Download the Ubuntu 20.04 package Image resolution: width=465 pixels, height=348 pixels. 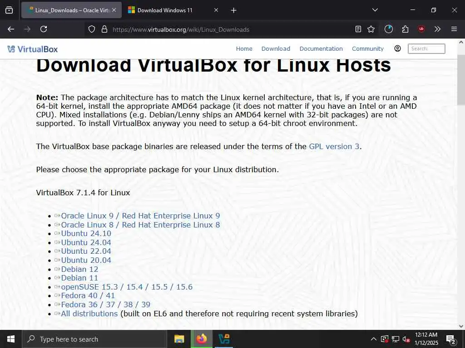86,261
